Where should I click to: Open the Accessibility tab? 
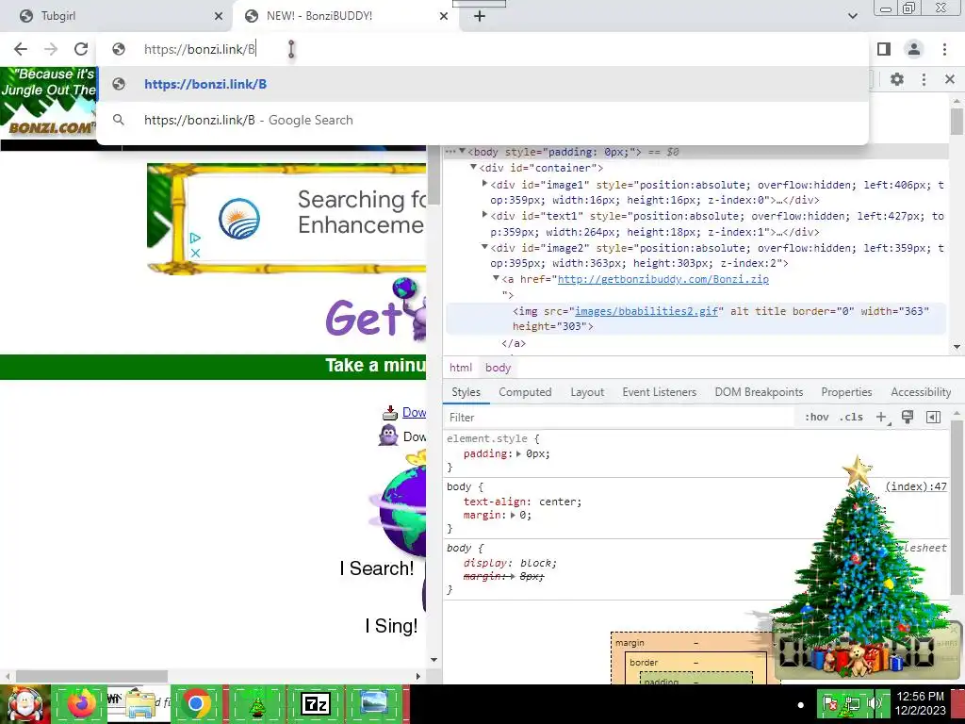pos(921,392)
